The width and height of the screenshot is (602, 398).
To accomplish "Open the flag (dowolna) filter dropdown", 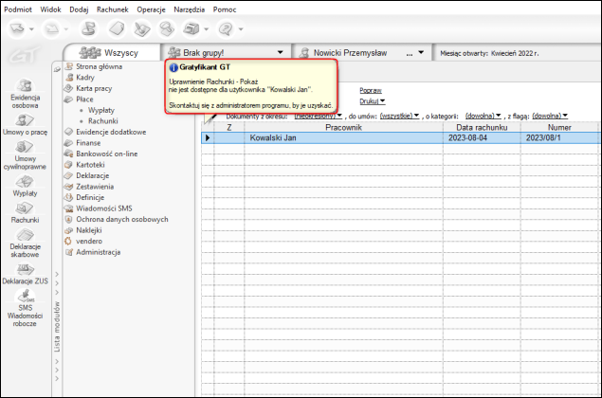I will [550, 116].
